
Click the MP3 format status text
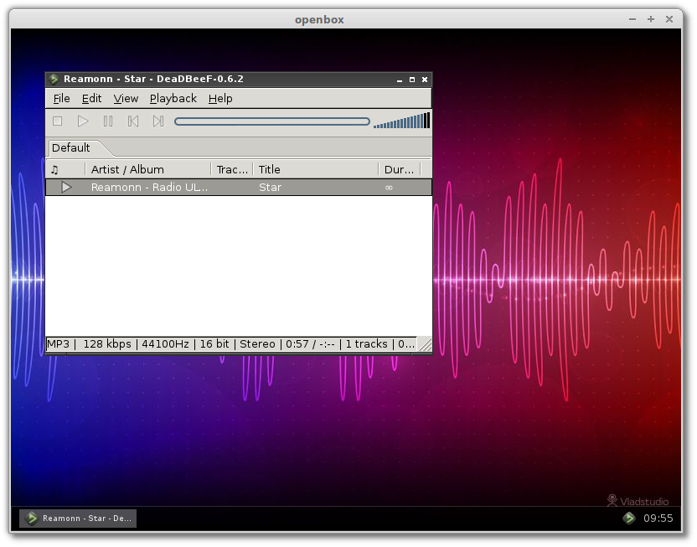59,344
